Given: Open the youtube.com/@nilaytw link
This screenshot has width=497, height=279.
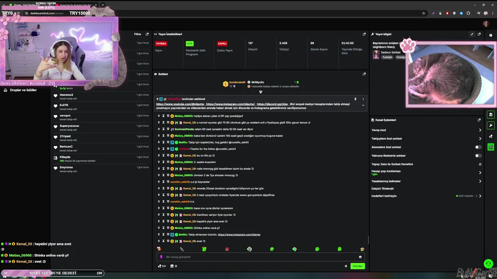Looking at the screenshot, I should tap(180, 104).
